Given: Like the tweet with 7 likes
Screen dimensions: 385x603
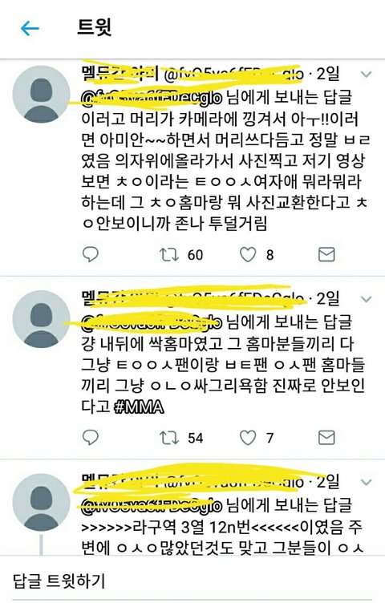Looking at the screenshot, I should 248,438.
